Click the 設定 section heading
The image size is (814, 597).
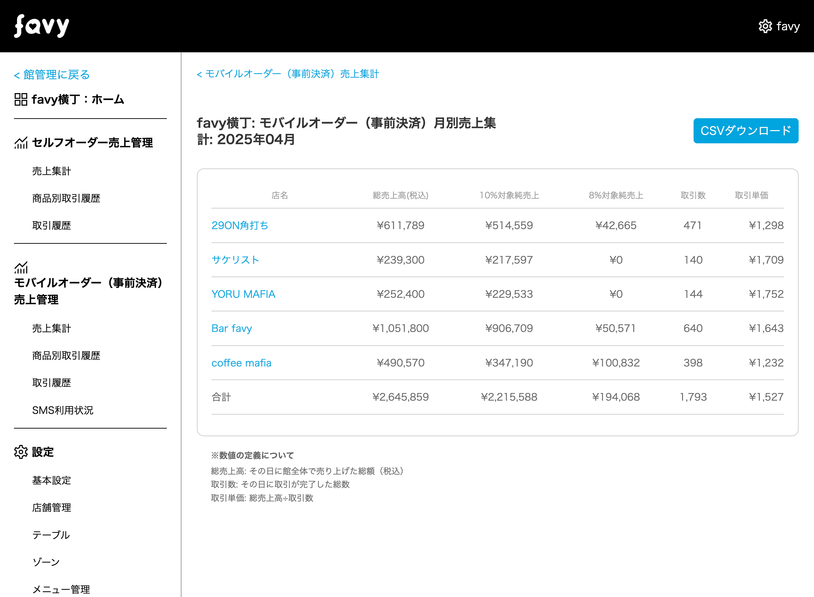point(43,452)
